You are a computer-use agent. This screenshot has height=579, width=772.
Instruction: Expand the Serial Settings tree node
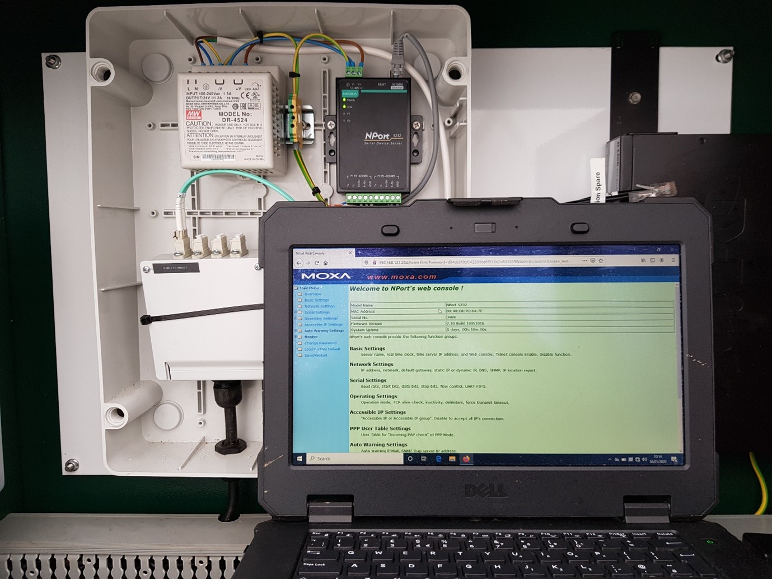296,312
